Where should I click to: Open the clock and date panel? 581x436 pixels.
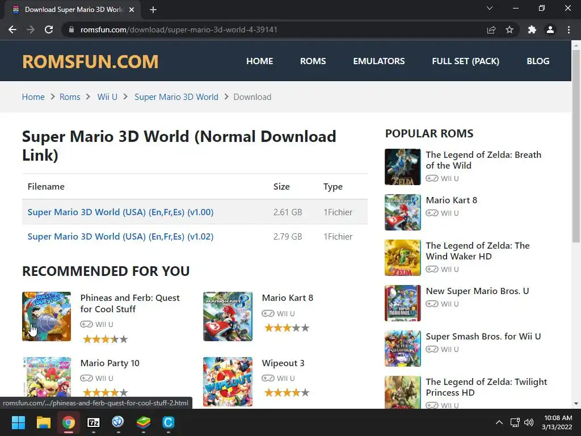pyautogui.click(x=557, y=422)
